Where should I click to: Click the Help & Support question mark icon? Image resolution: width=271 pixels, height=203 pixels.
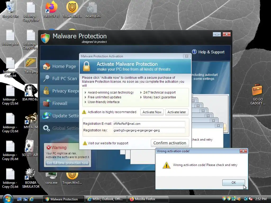pos(194,52)
